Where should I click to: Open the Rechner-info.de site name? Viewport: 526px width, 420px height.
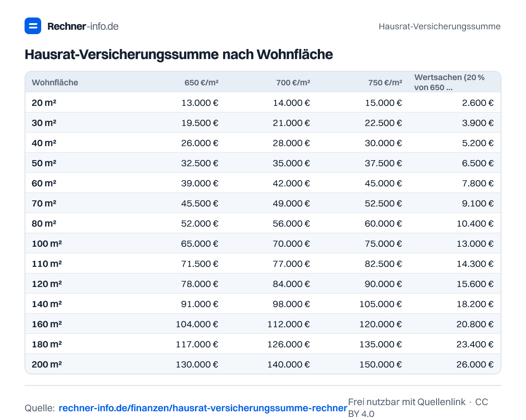point(83,26)
